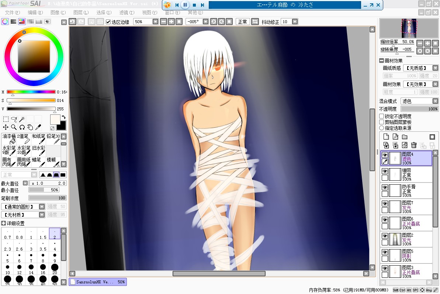
Task: Expand the 抖动修正 stabilizer dropdown
Action: click(x=295, y=22)
